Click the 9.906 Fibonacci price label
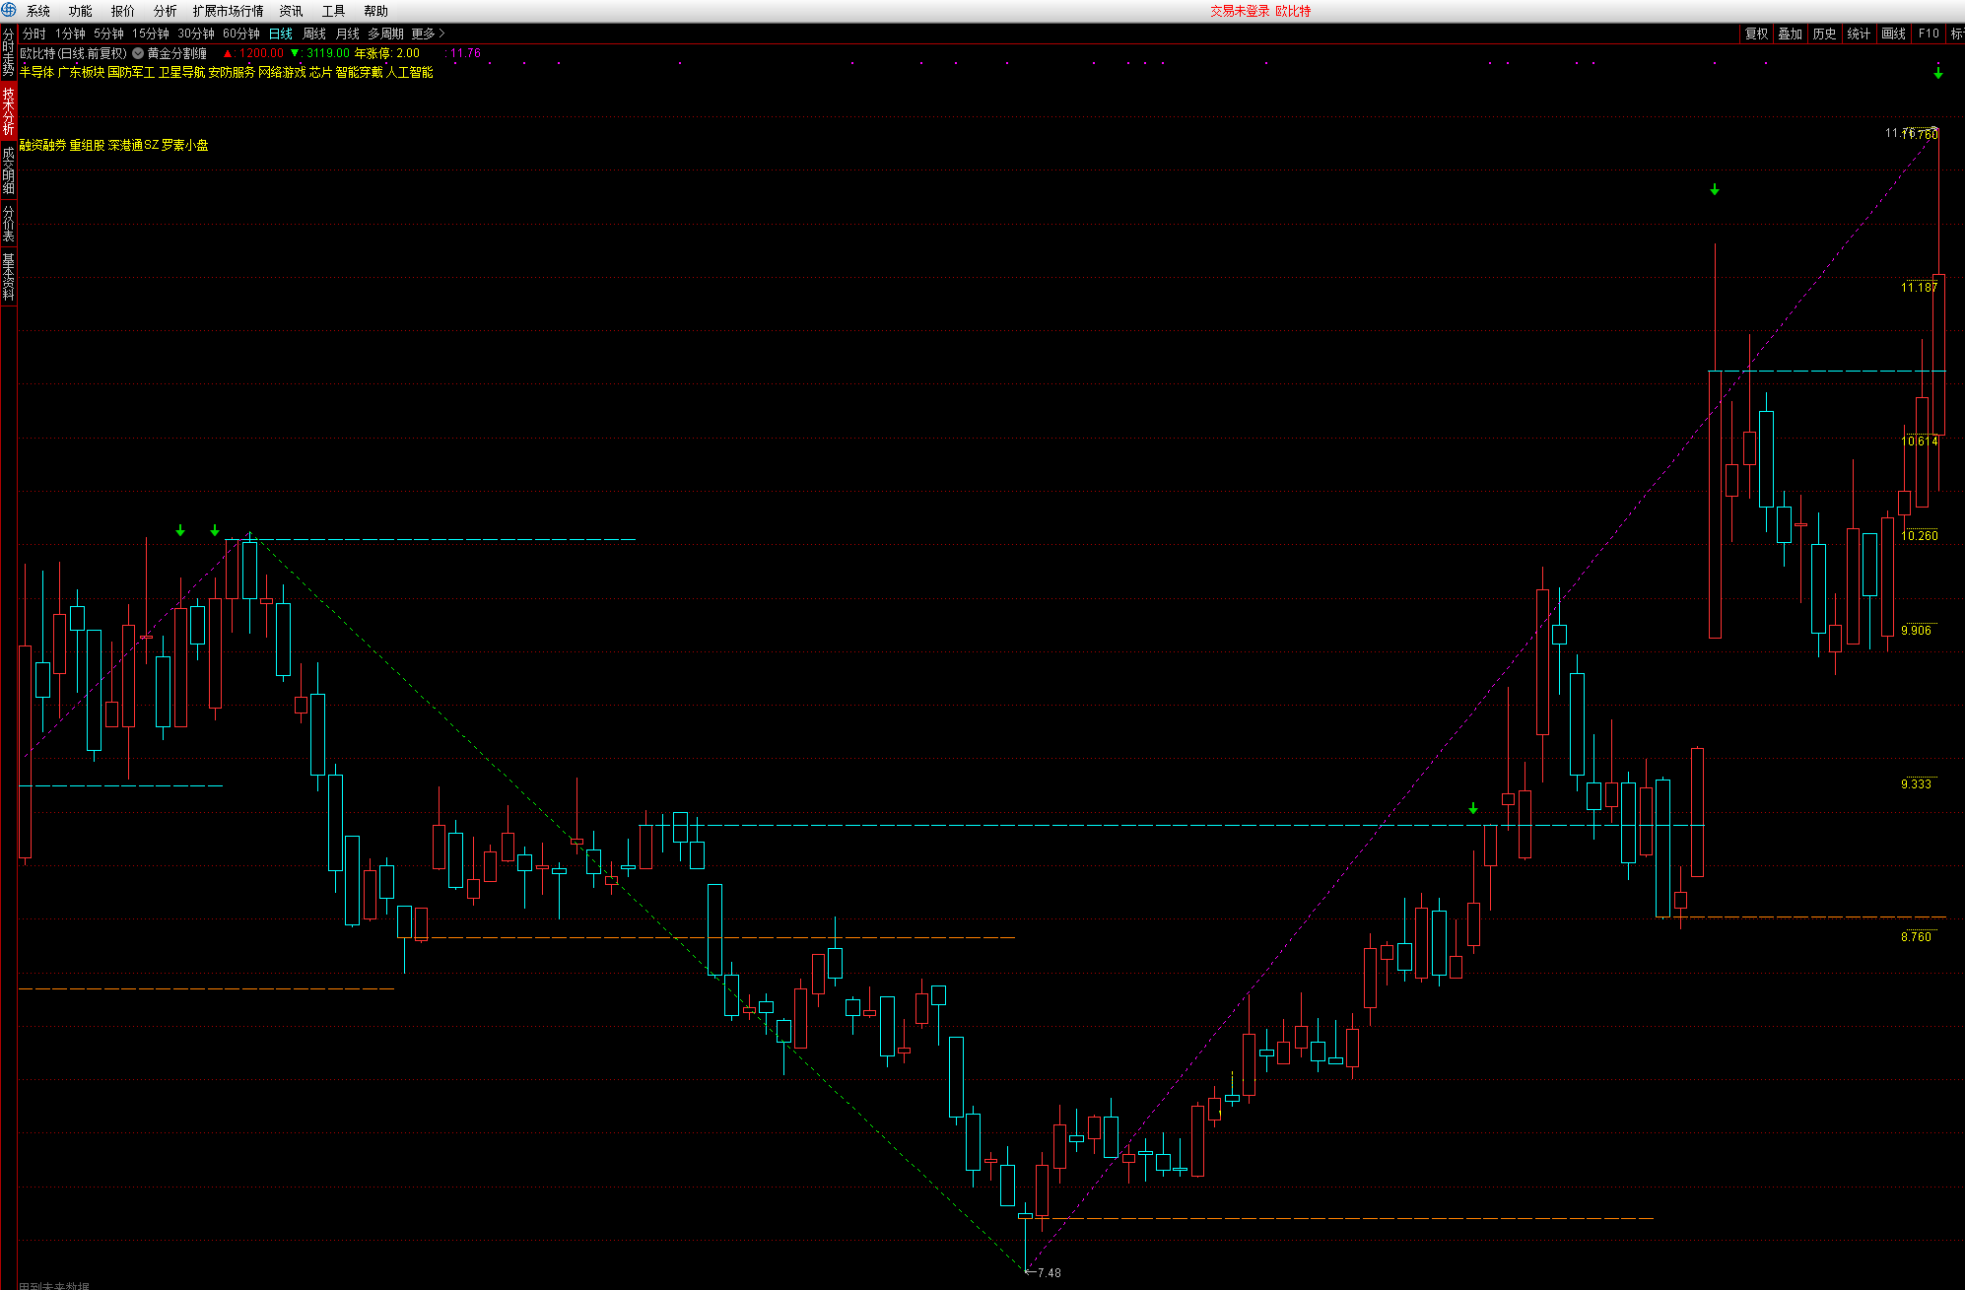Viewport: 1965px width, 1290px height. 1916,631
